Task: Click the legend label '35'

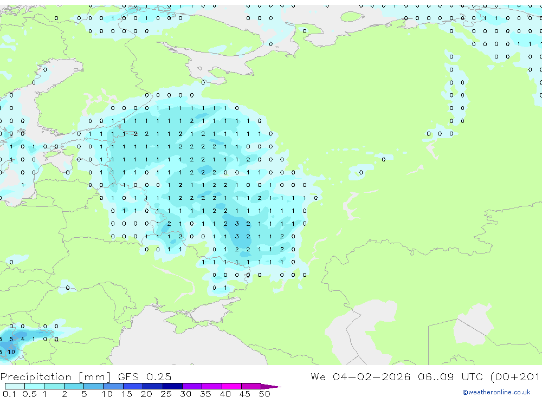Action: click(x=205, y=394)
